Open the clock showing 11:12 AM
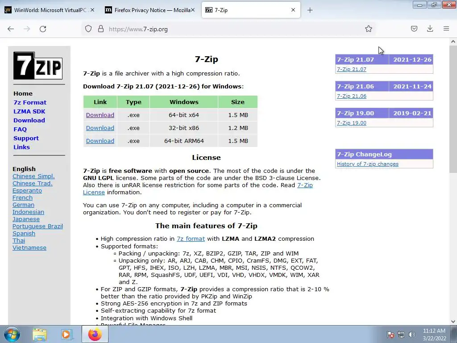This screenshot has height=343, width=457. point(434,335)
